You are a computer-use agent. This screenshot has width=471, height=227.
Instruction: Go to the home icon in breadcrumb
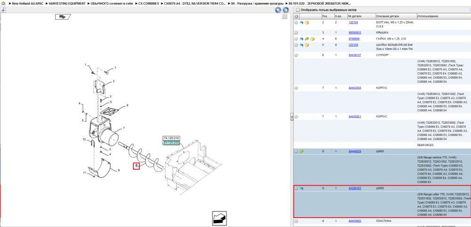(3, 3)
